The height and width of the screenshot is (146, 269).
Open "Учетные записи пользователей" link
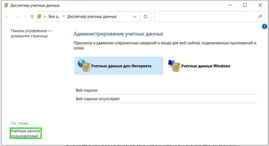tap(25, 134)
